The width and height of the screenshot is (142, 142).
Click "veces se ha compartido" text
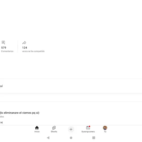click(x=33, y=51)
